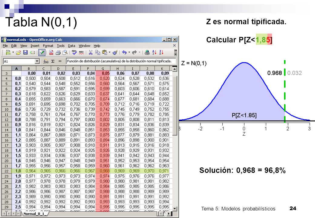Click the Redo arrow icon

(x=134, y=53)
